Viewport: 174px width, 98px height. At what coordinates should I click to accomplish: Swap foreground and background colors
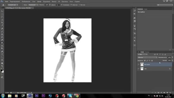tap(3, 68)
